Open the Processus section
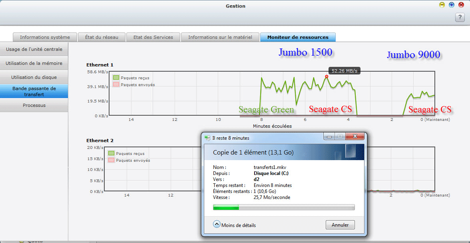Screen dimensions: 470x243 [34, 105]
